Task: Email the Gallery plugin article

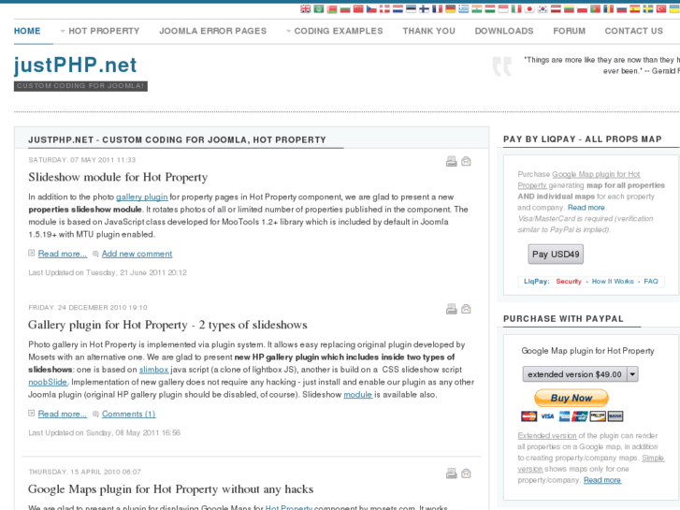Action: 466,309
